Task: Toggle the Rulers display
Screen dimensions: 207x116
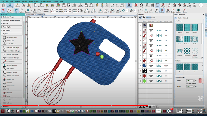Action: coord(157,5)
